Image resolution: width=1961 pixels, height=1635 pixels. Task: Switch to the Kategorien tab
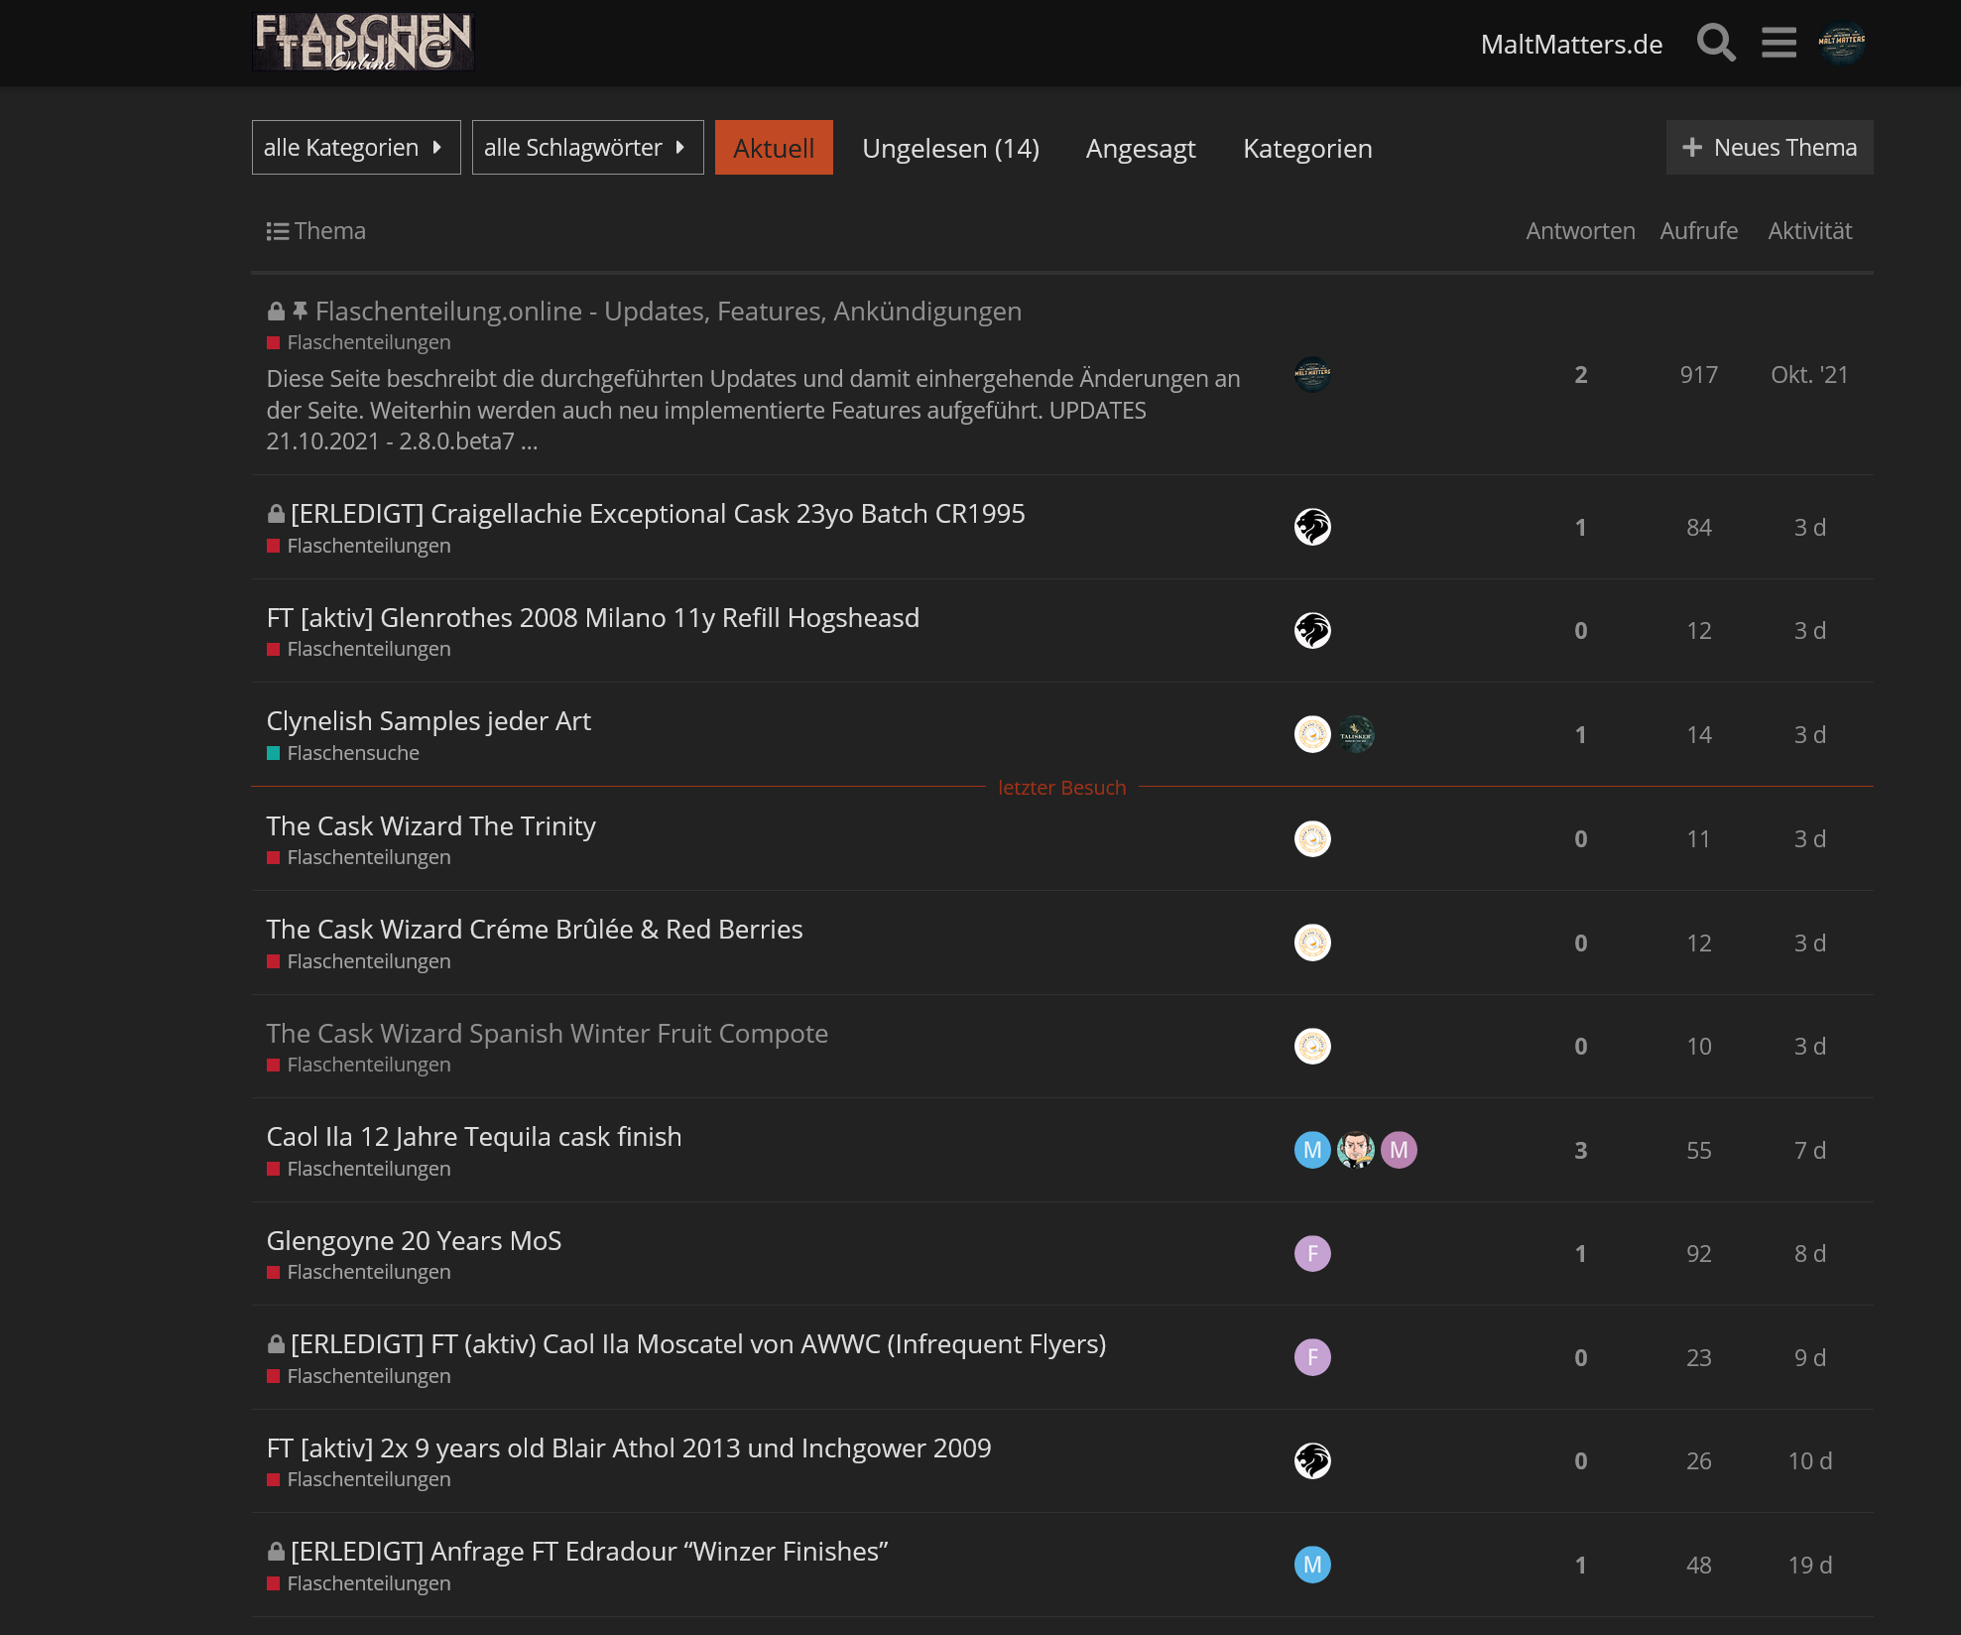pos(1307,148)
